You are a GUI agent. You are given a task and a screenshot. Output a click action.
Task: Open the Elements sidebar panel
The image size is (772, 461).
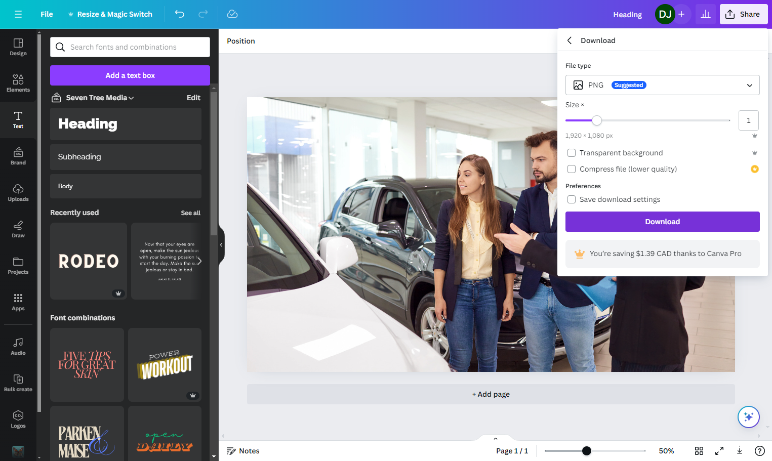click(18, 83)
